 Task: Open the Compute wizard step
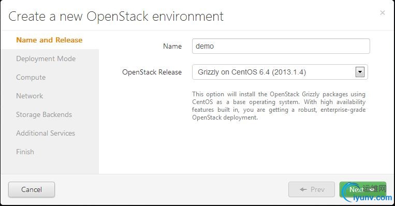coord(31,77)
